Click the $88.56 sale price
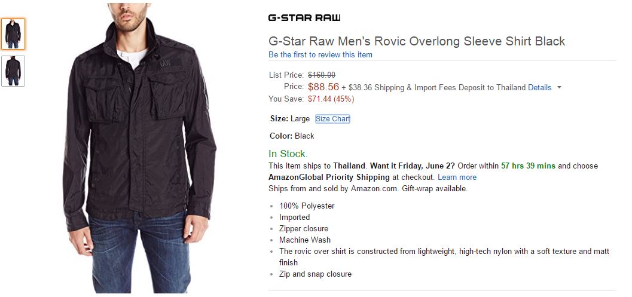Screen dimensions: 632x297 tap(323, 87)
